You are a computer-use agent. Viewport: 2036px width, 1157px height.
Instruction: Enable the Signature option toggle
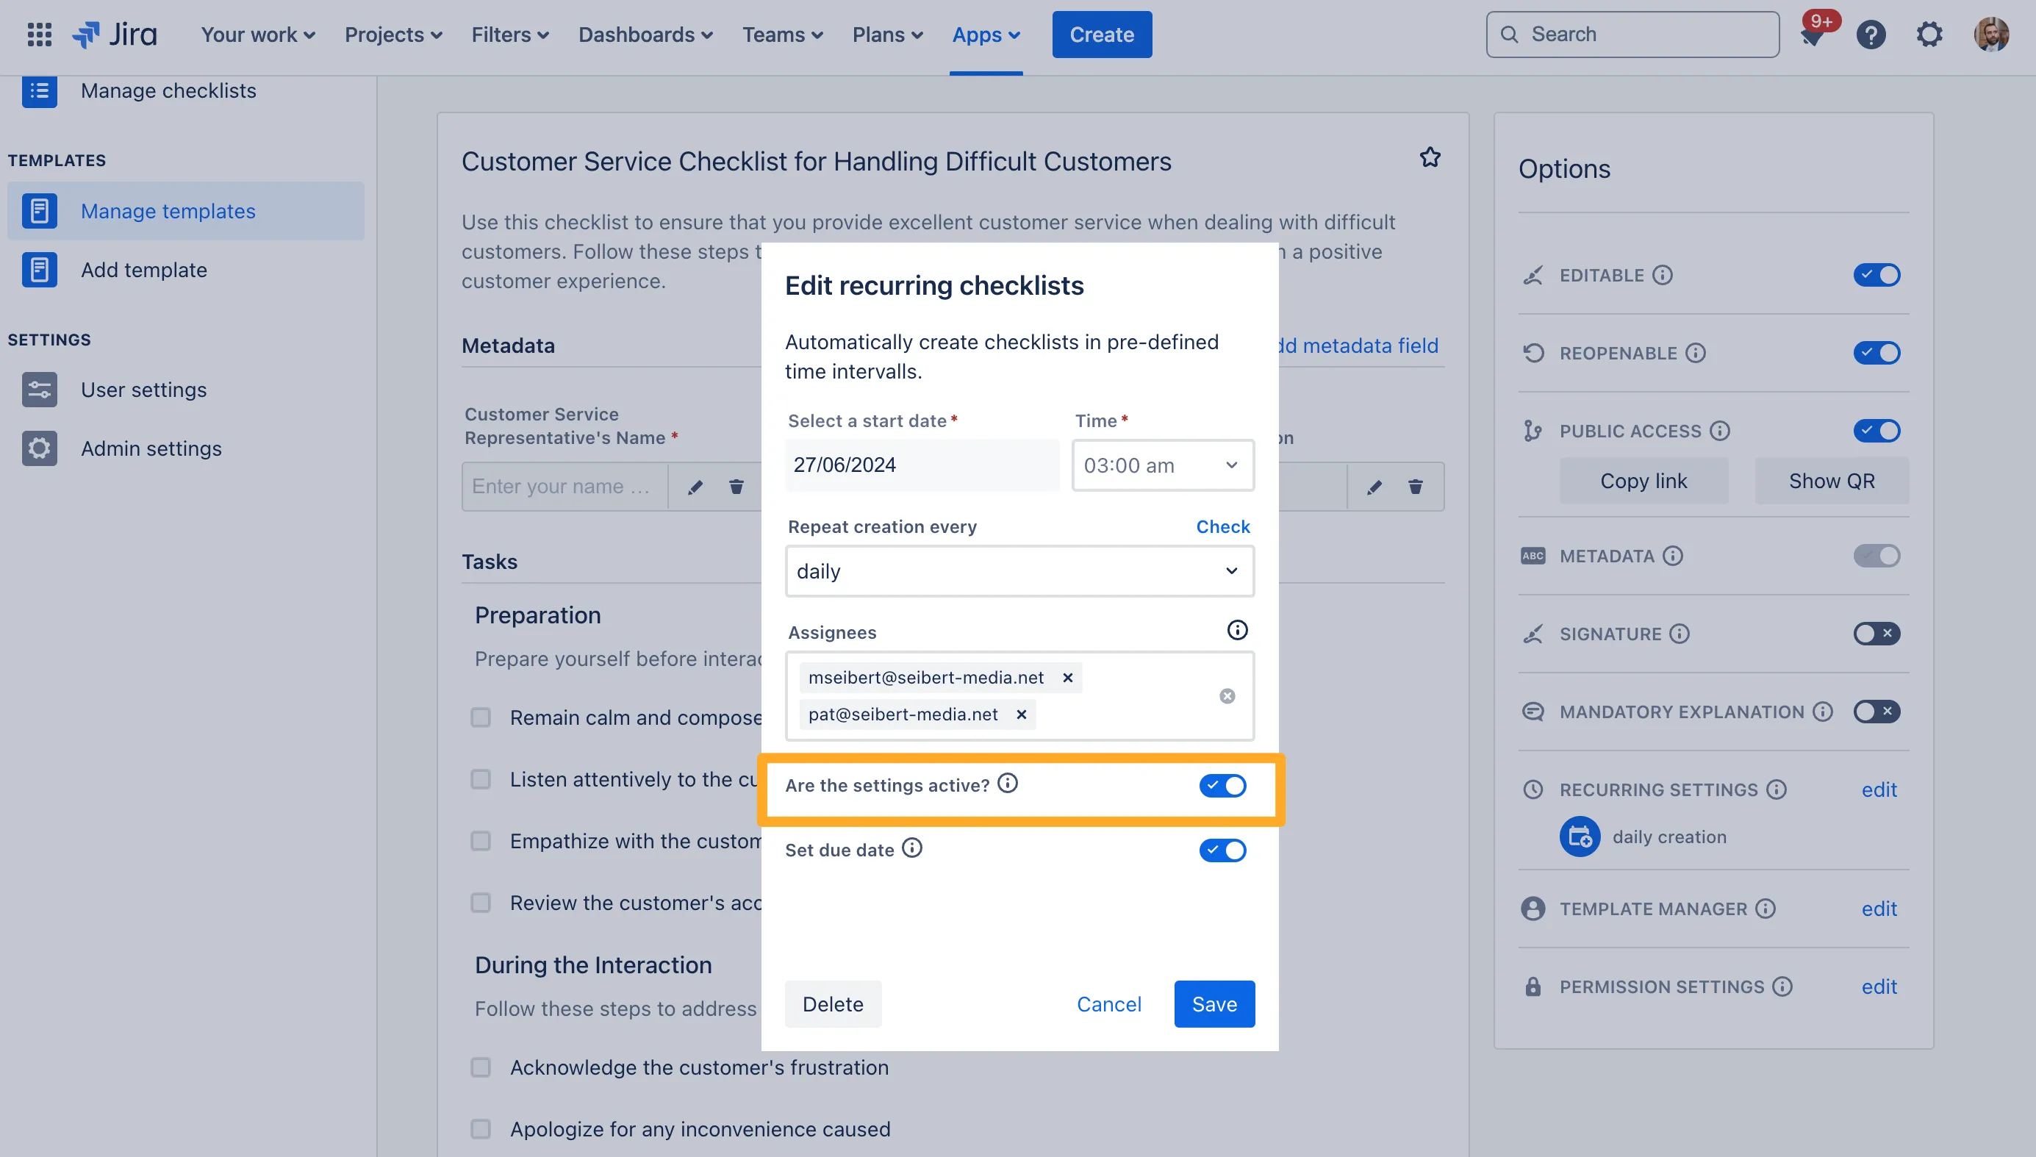click(1877, 634)
